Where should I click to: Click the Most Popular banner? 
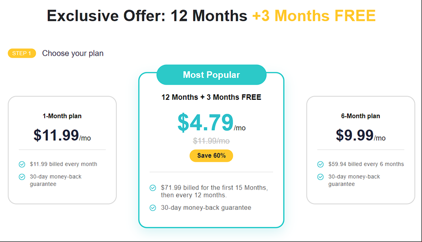(x=211, y=75)
